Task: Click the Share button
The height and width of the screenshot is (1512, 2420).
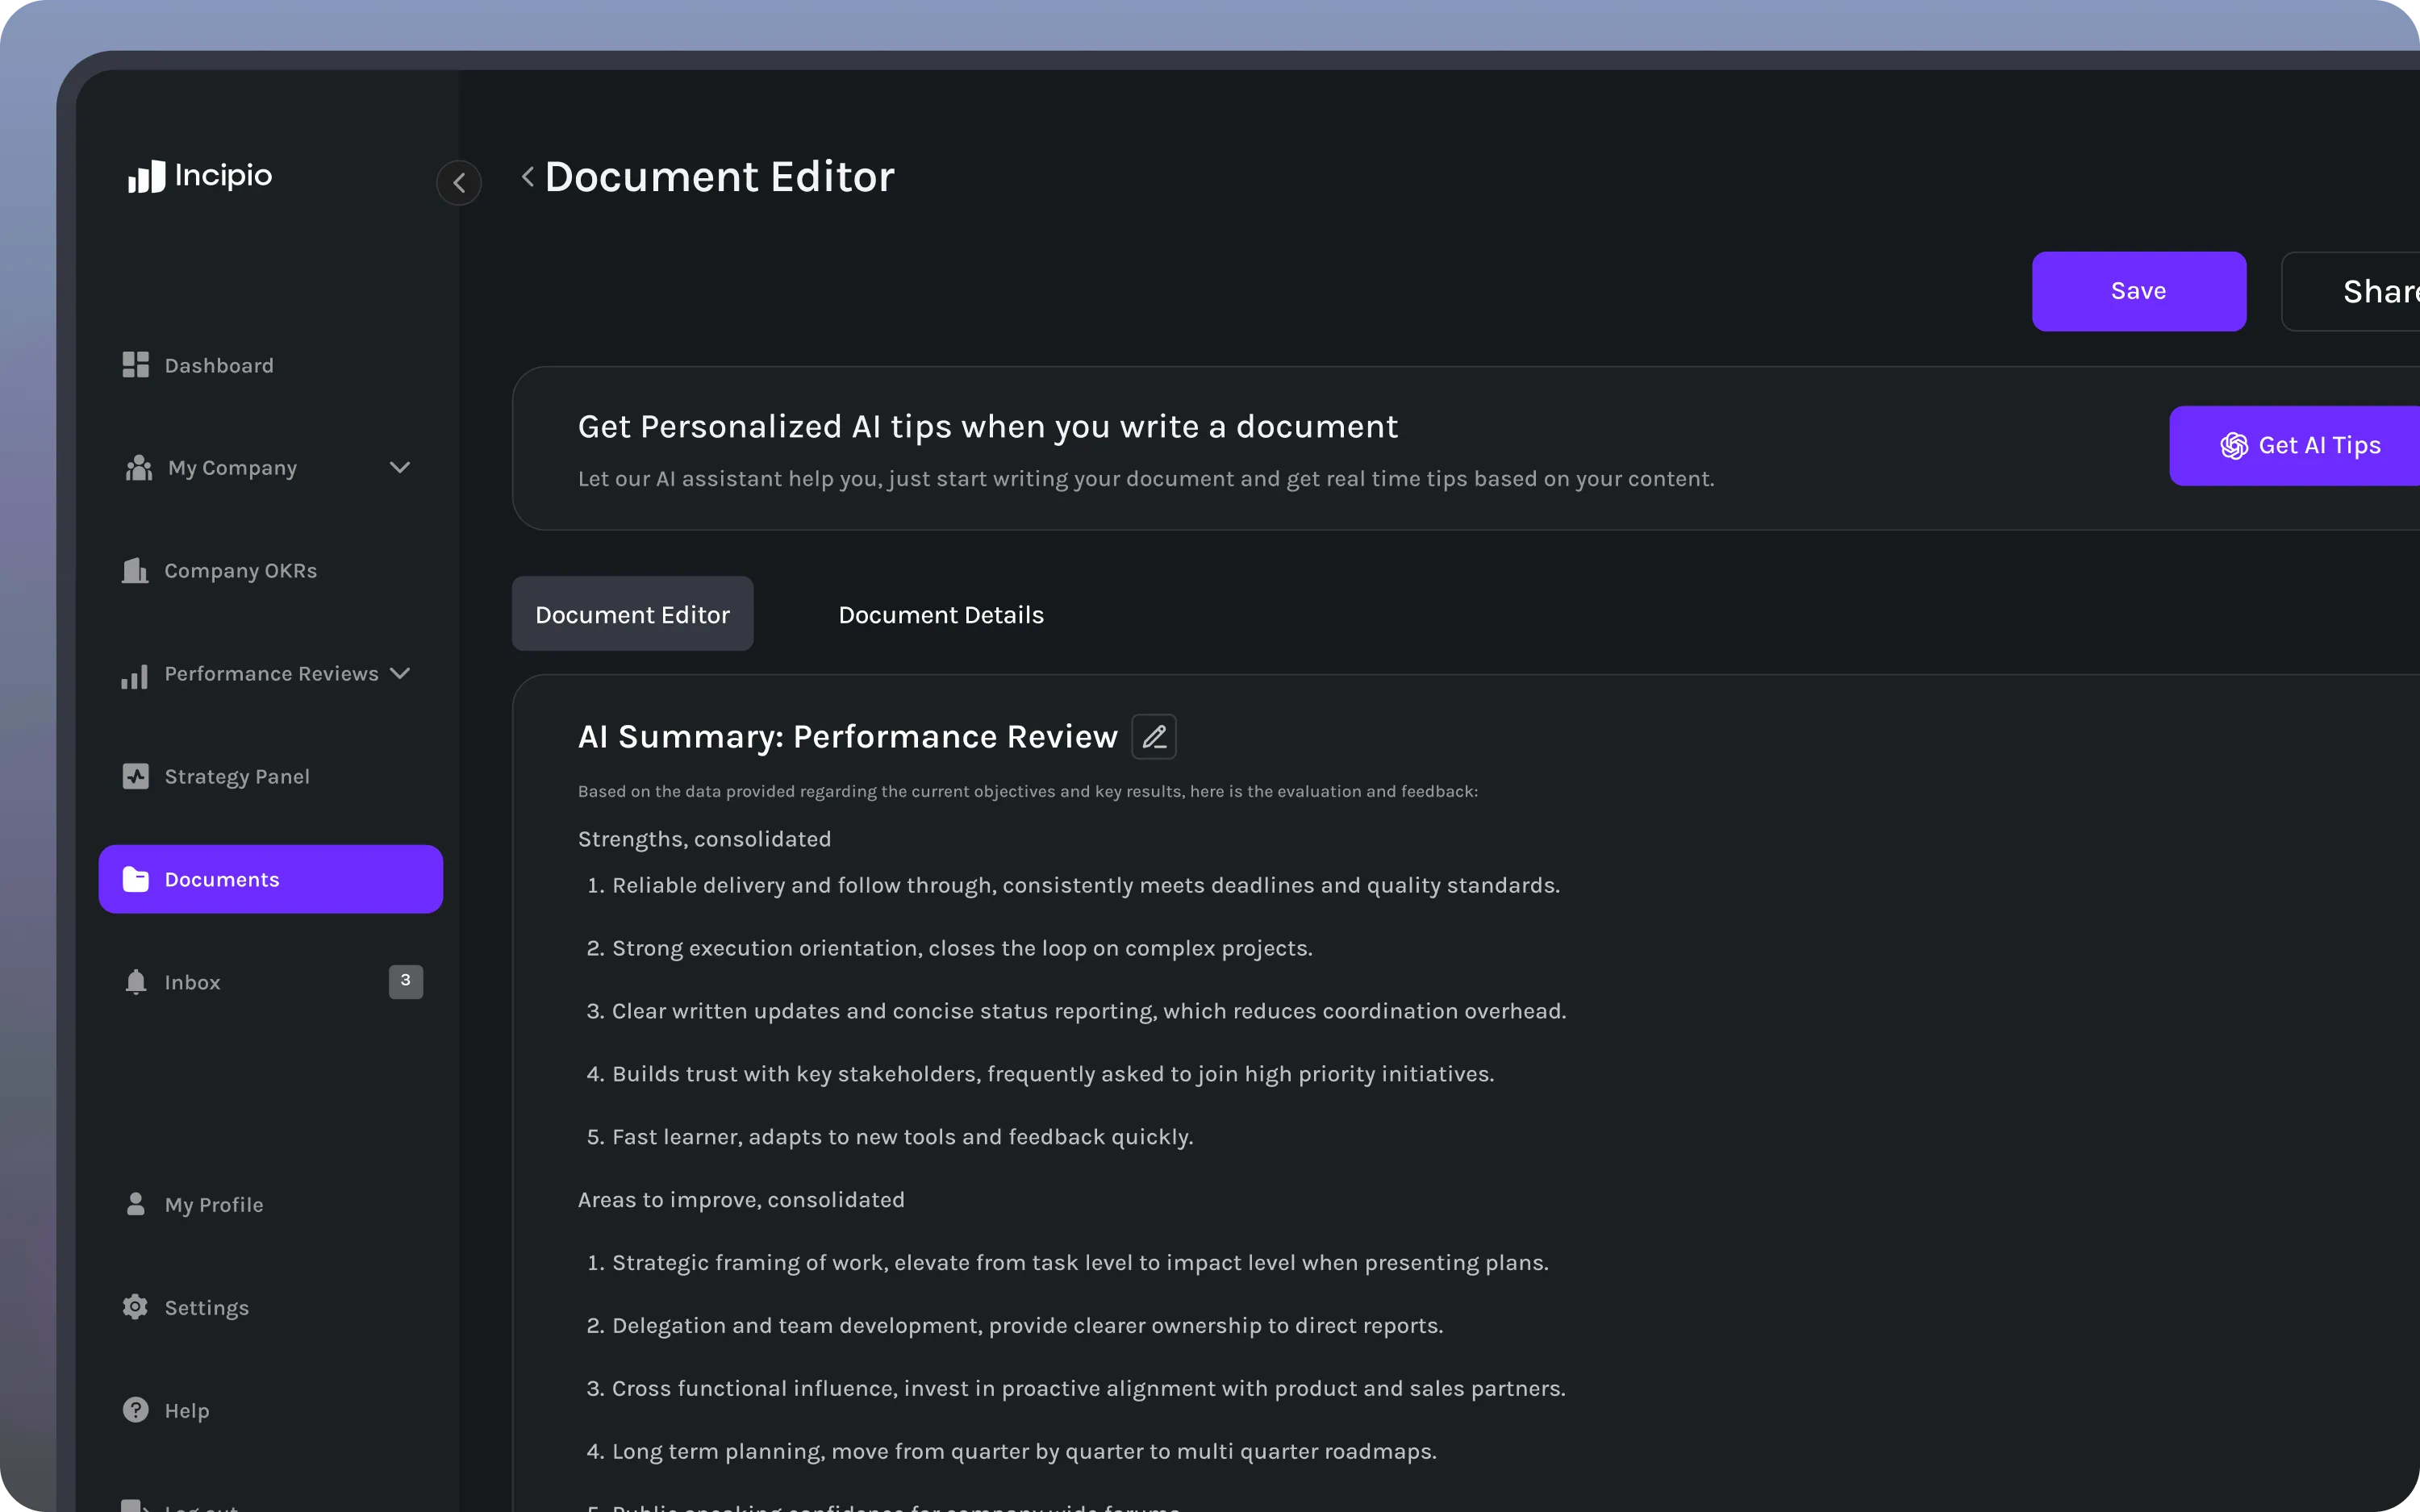Action: pyautogui.click(x=2370, y=292)
